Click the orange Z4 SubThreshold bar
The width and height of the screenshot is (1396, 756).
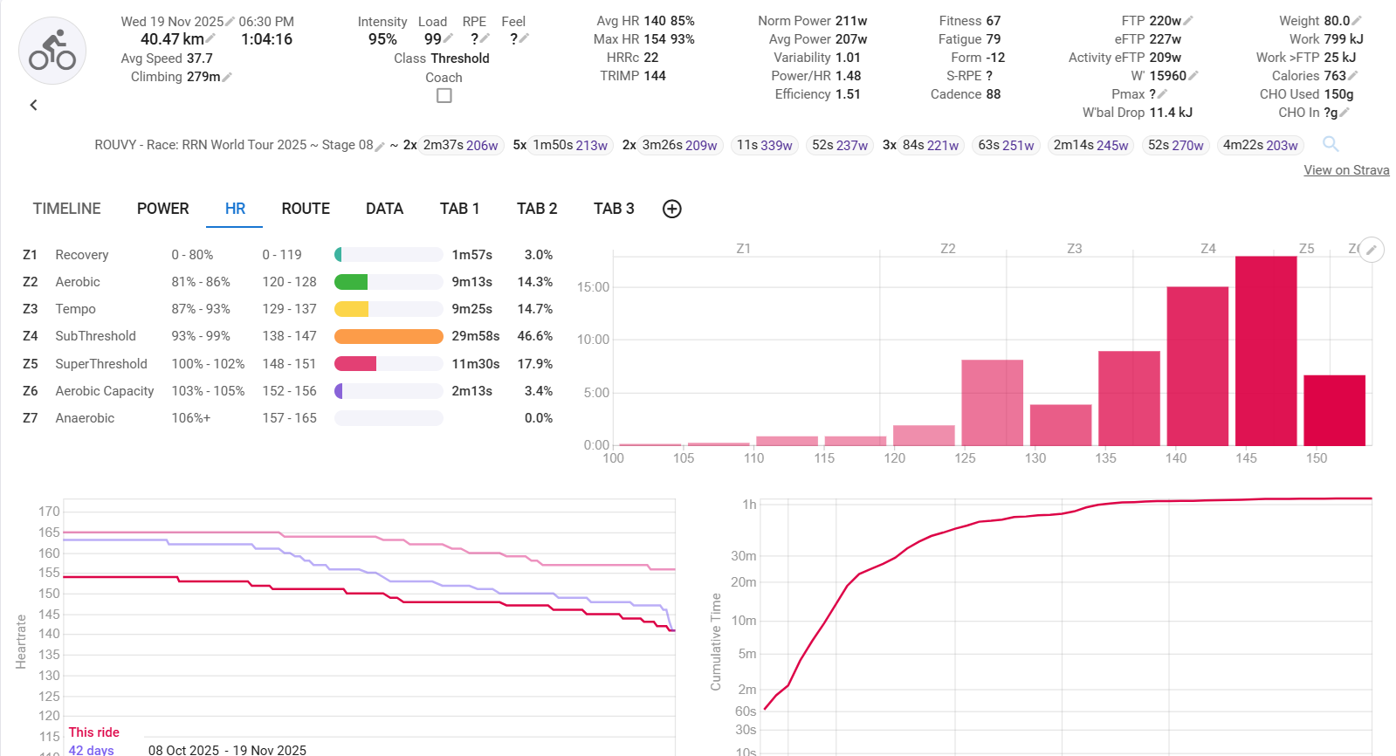coord(389,336)
